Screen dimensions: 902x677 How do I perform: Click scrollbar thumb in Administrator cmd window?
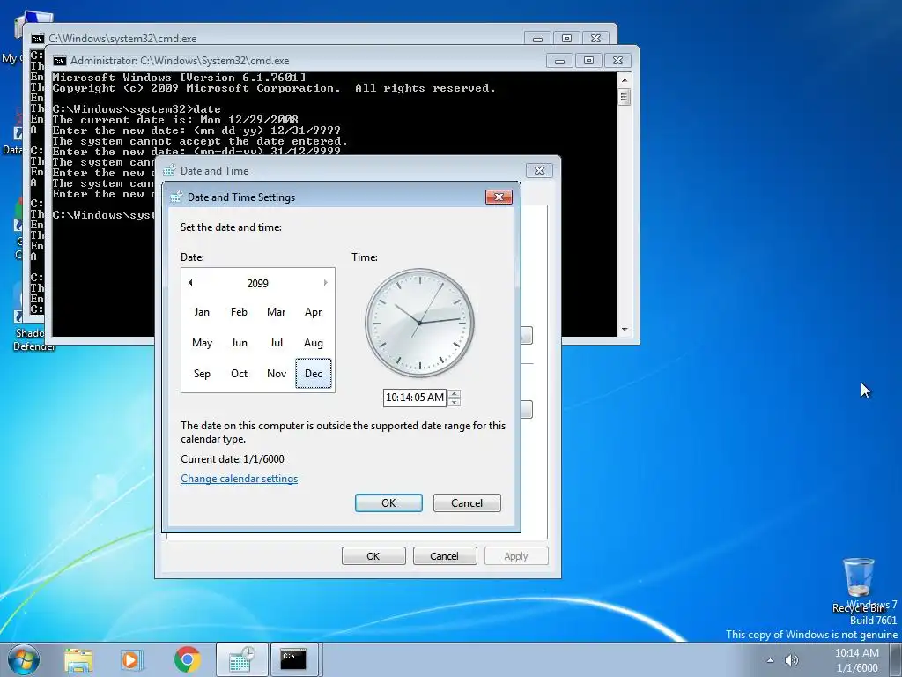(x=625, y=96)
